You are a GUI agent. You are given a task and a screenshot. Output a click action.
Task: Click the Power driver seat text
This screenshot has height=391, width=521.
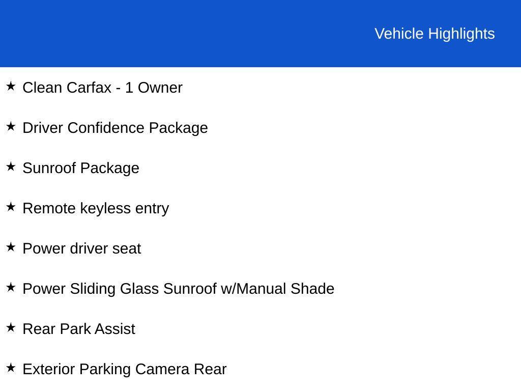pos(82,248)
